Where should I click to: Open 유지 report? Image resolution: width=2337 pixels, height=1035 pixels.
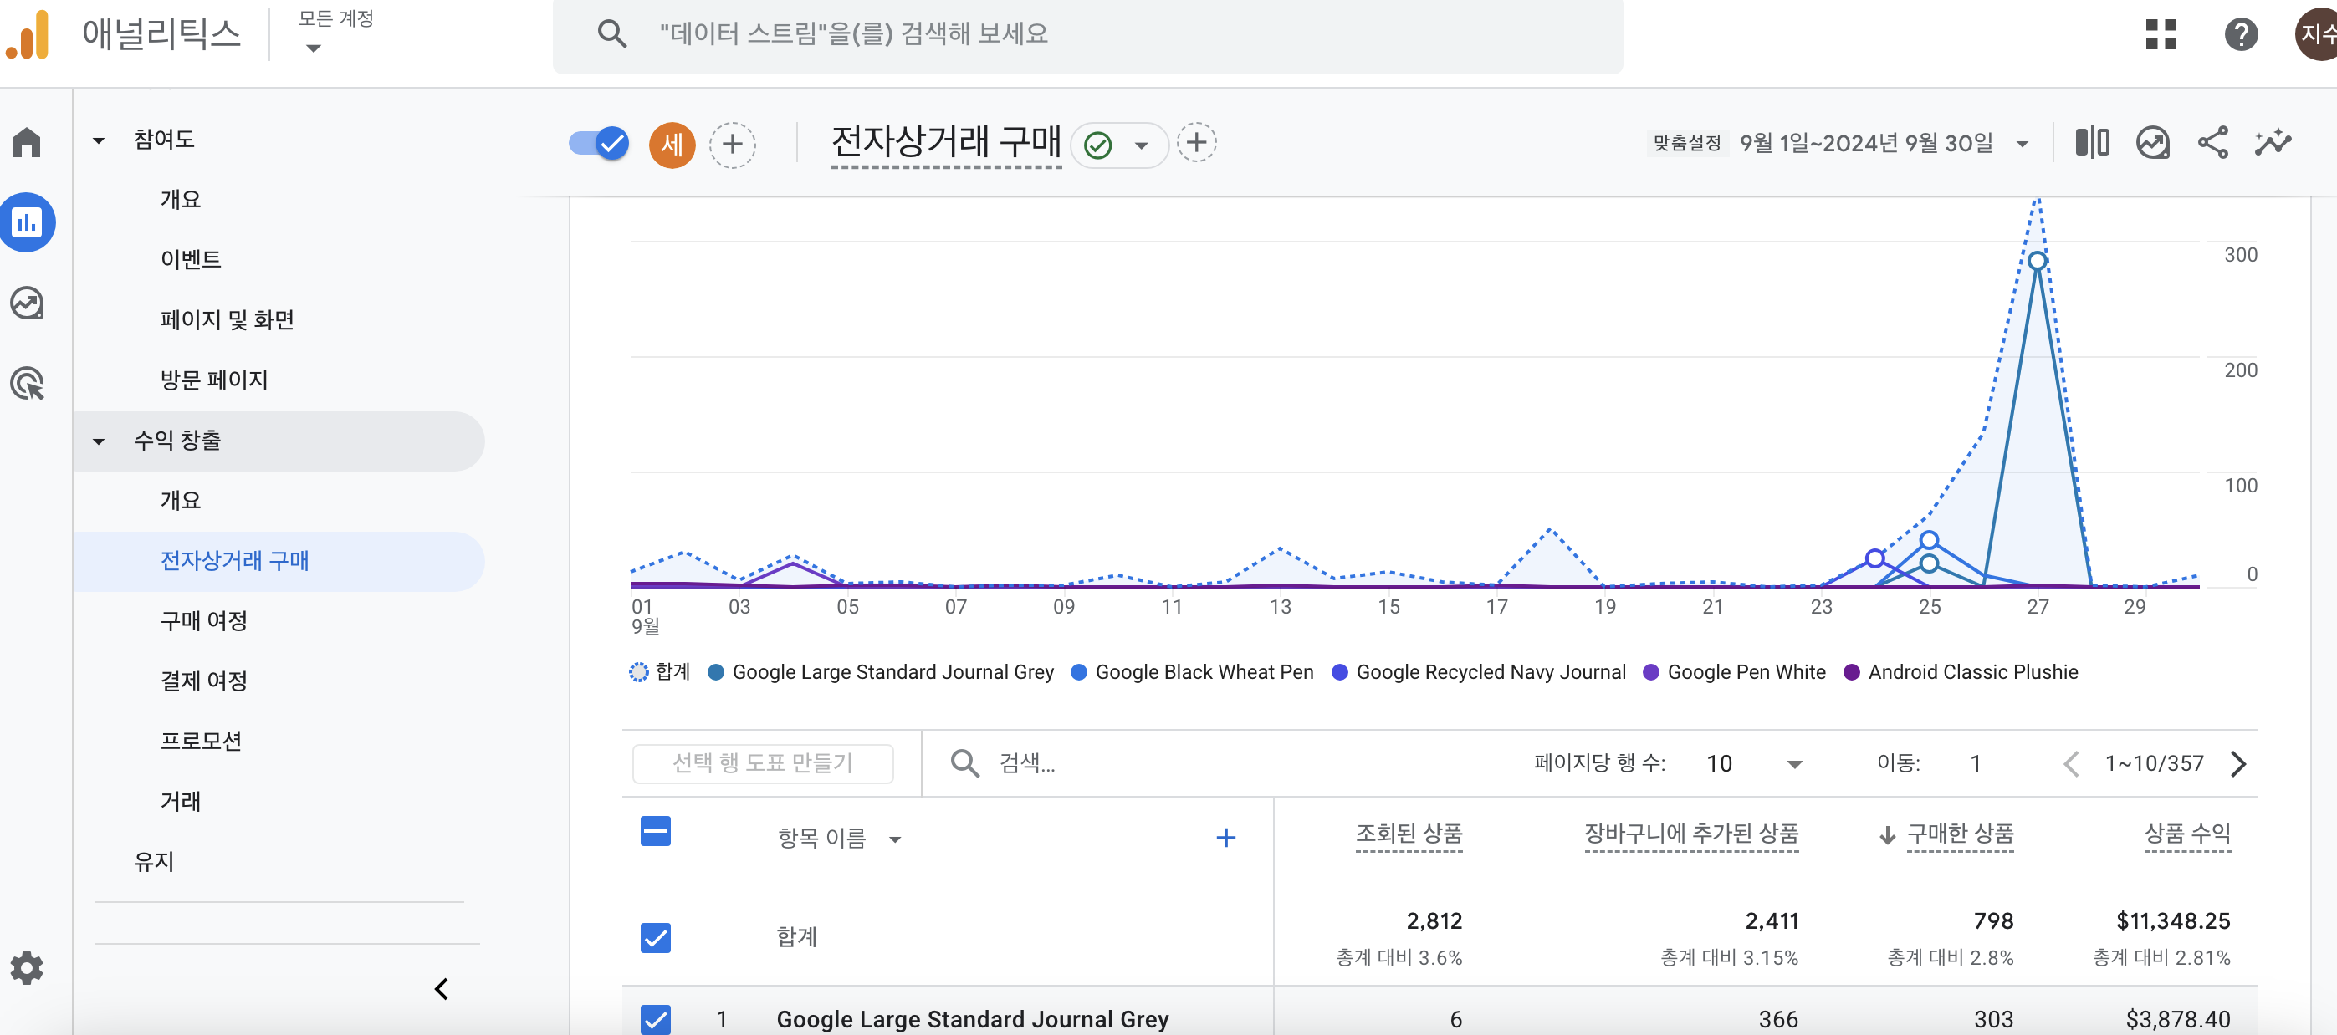click(153, 862)
